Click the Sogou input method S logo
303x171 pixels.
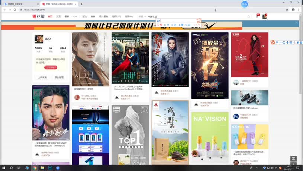(x=273, y=42)
